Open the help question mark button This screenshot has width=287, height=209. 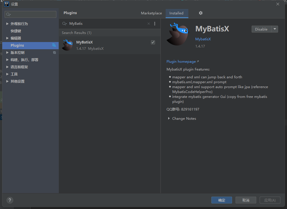[10, 200]
